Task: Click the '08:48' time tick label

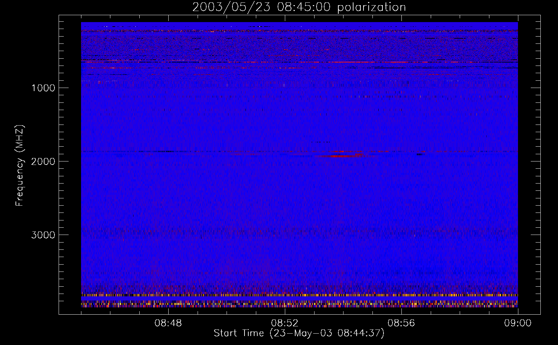Action: pyautogui.click(x=168, y=323)
